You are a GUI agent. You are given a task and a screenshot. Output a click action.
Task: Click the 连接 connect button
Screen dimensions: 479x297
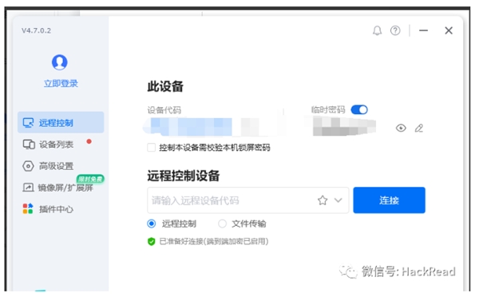389,200
